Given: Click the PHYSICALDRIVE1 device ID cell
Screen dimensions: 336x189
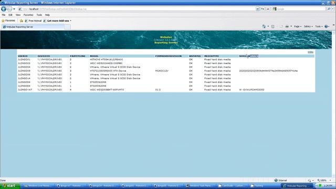Looking at the screenshot, I should click(49, 86).
